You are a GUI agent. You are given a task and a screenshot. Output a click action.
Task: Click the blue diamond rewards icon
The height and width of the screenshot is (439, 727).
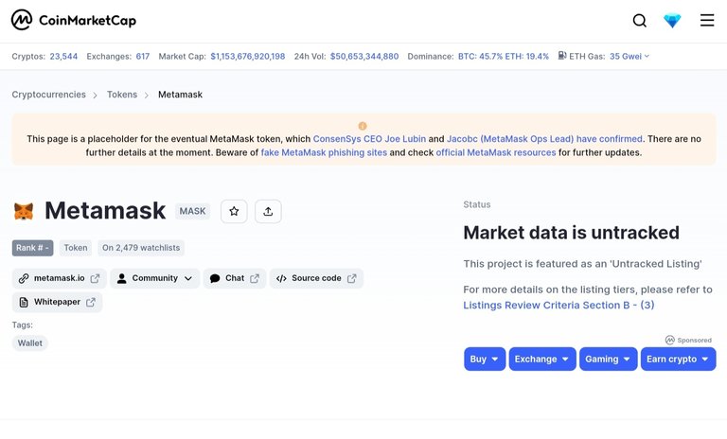click(x=672, y=21)
